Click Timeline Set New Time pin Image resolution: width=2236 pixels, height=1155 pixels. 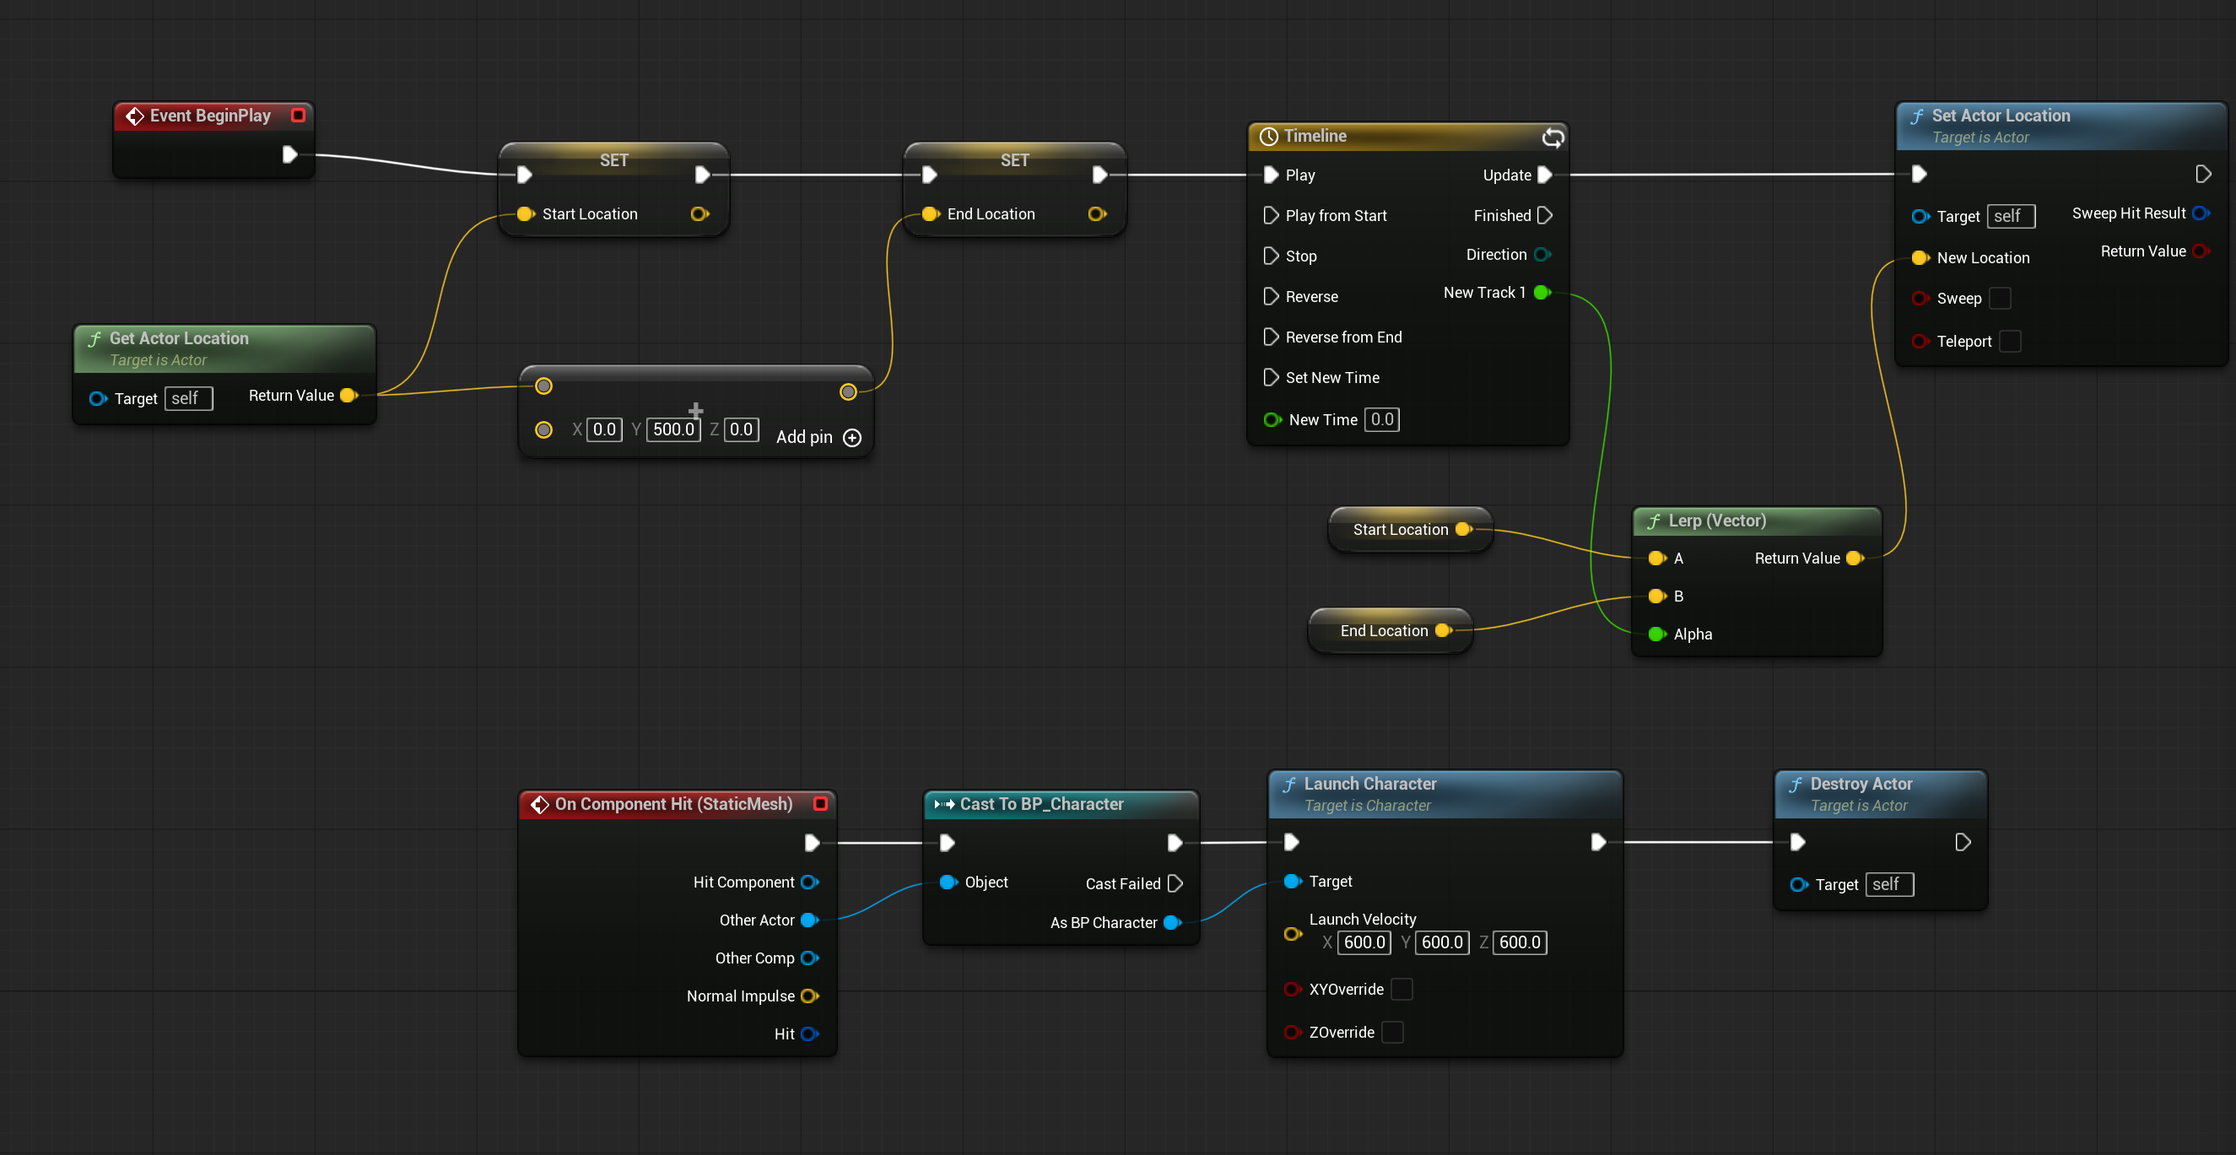pos(1271,377)
